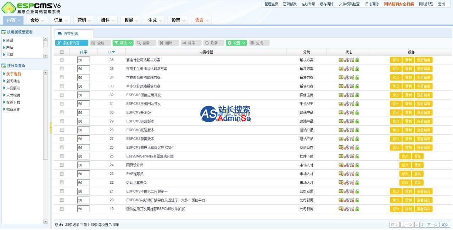Check the checkbox for ESPCMS开发版
This screenshot has height=230, width=453.
pos(62,112)
